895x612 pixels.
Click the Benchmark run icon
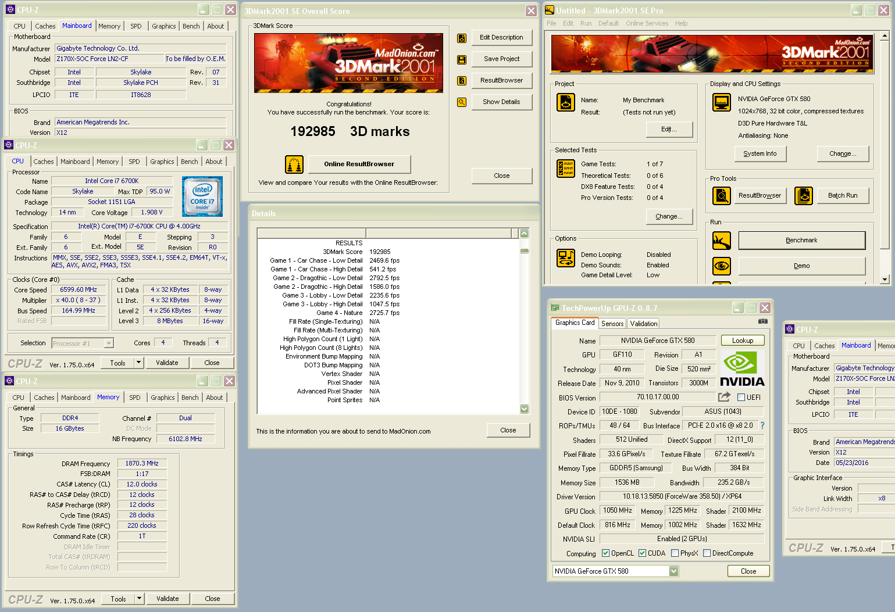[x=722, y=240]
